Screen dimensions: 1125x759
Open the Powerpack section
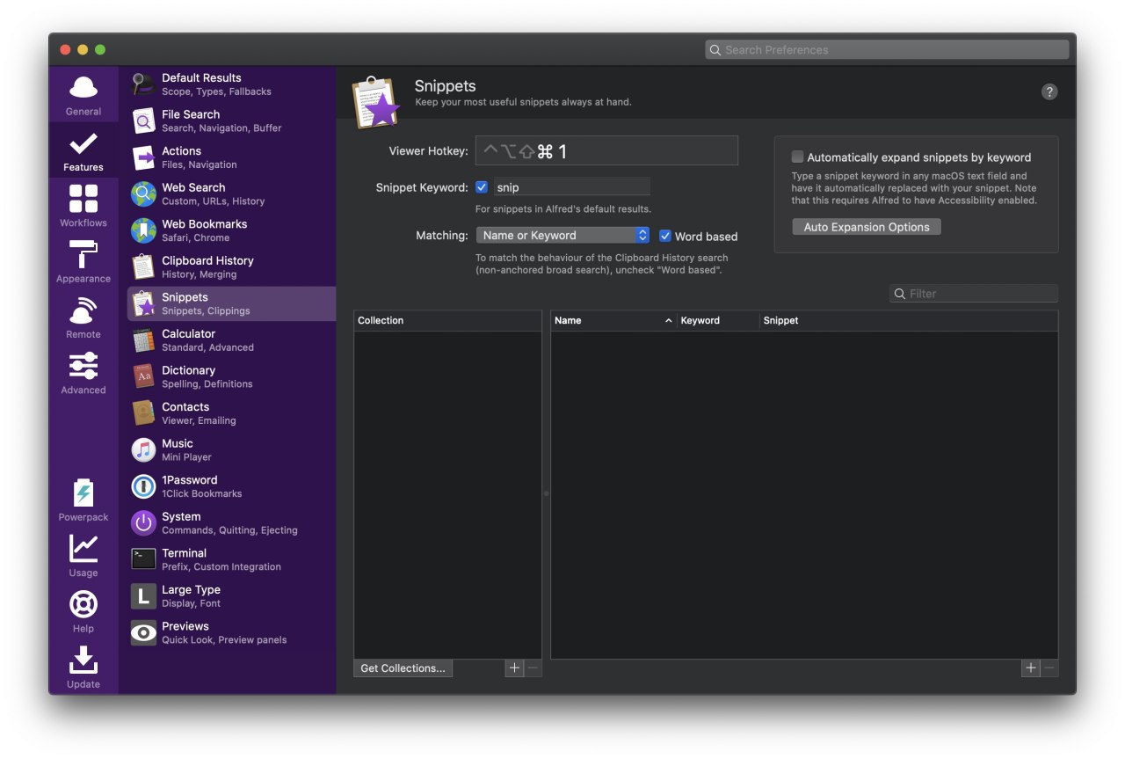pyautogui.click(x=83, y=500)
